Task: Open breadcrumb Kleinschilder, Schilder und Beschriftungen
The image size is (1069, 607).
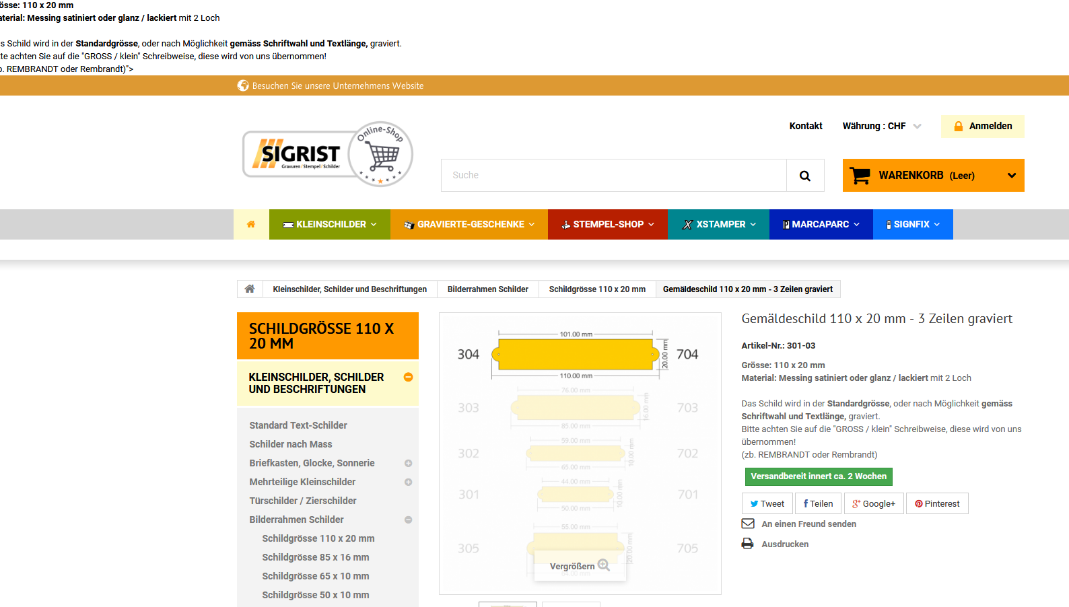Action: coord(350,289)
